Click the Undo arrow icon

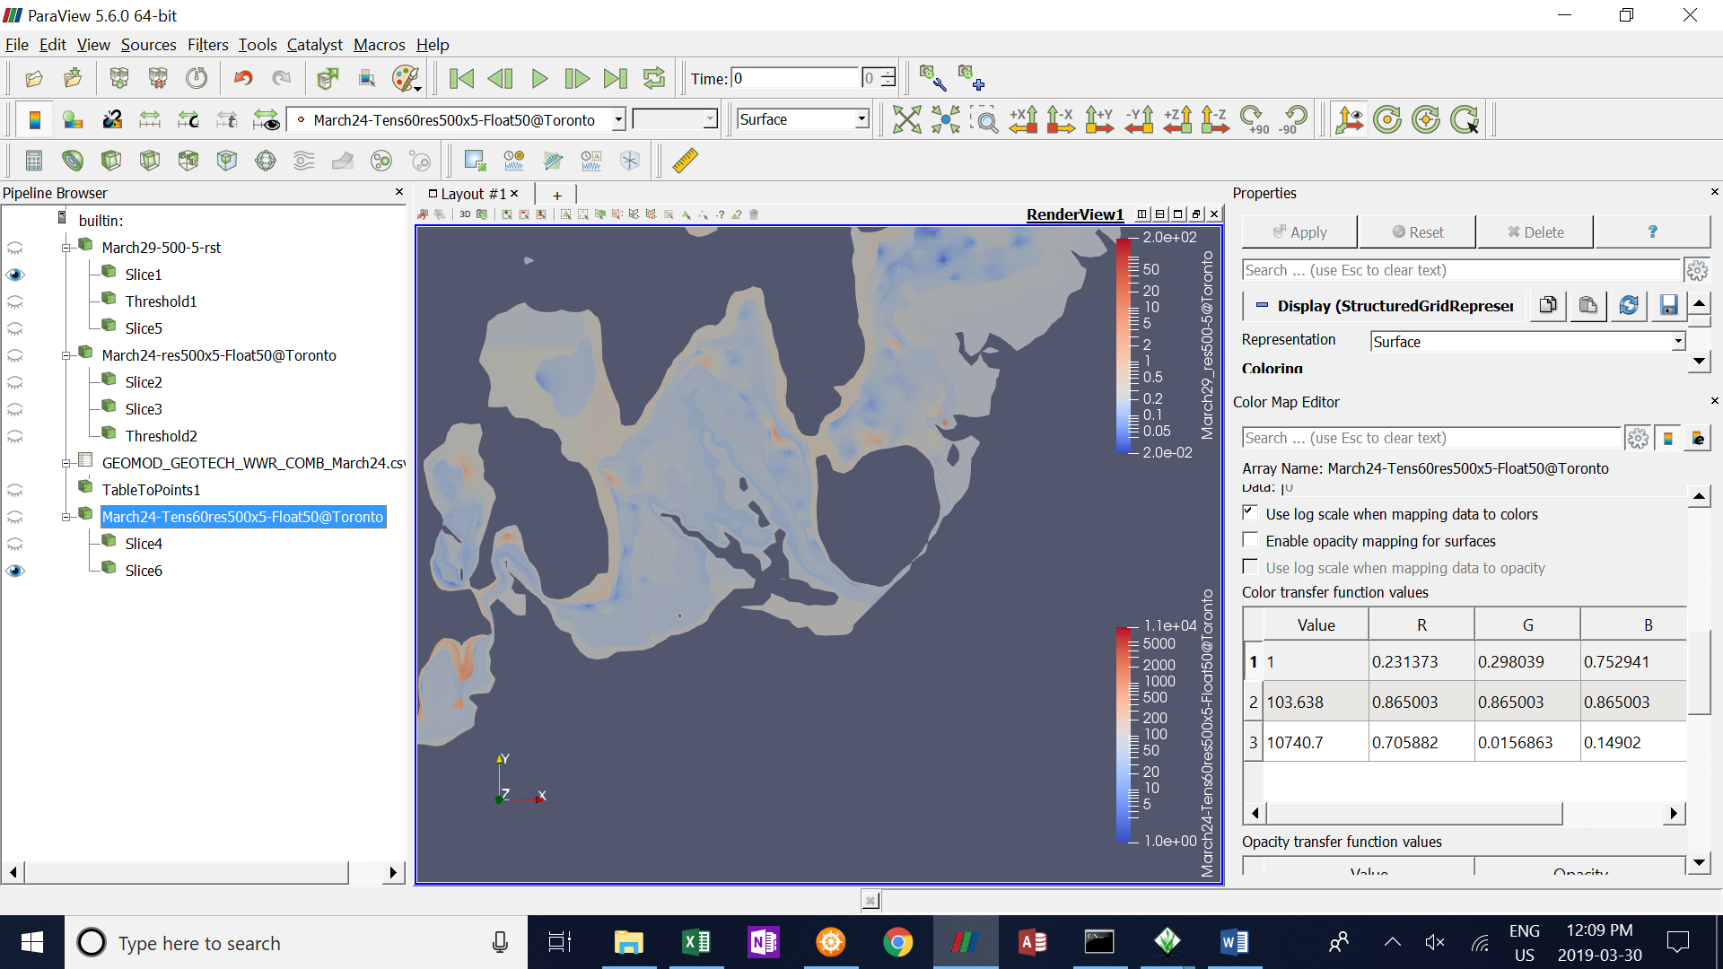243,79
